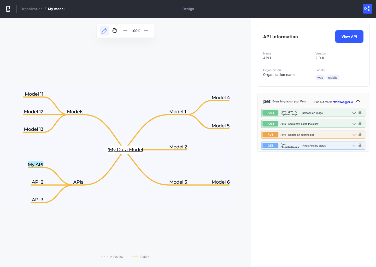Toggle the lock on Add a new pet endpoint
Screen dimensions: 376x267
[x=360, y=124]
